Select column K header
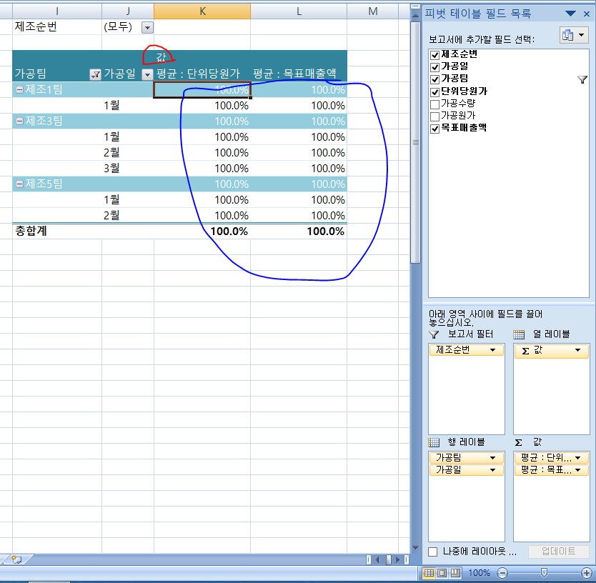Screen dimensions: 596x583 point(202,10)
